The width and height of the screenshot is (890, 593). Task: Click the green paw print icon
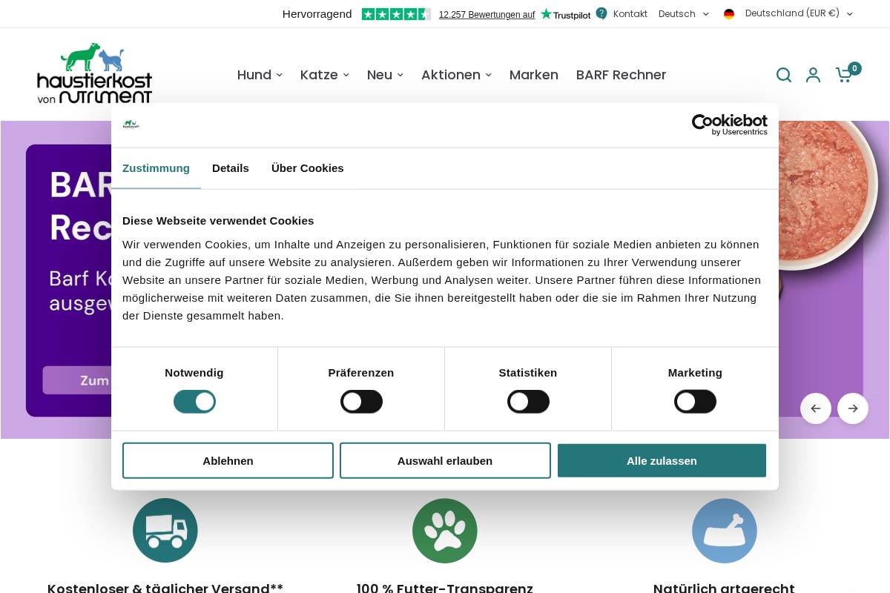(445, 531)
